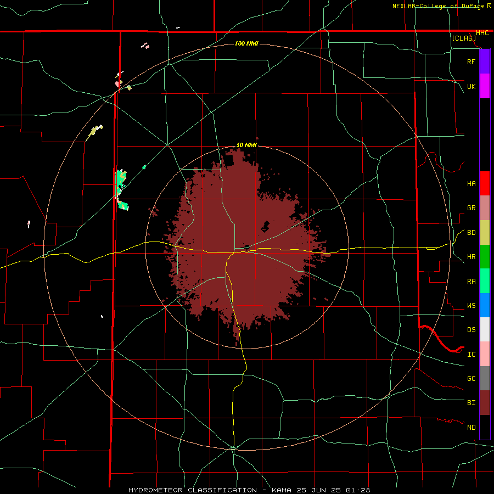Viewport: 494px width, 494px height.
Task: Click the 100 NMI range ring label
Action: [x=246, y=43]
